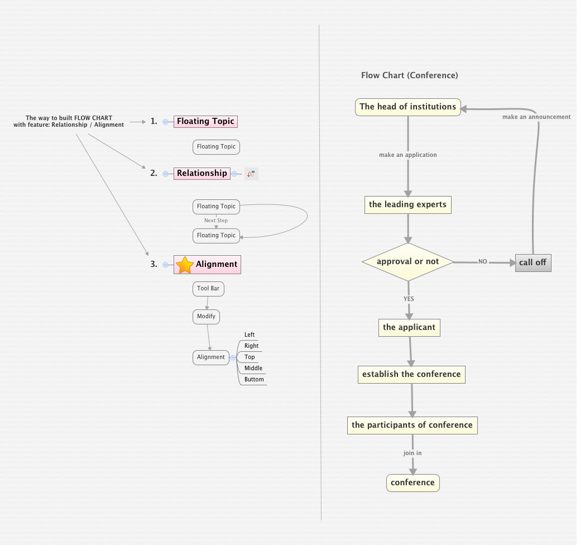This screenshot has width=585, height=545.
Task: Click the 'Buttom' subtopic label
Action: pos(253,379)
